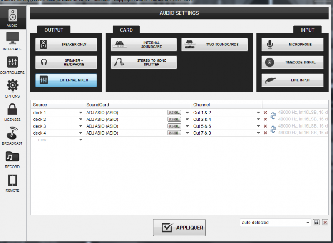Click the sync arrows icon beside deck 1 and 2
The image size is (333, 243).
(273, 115)
